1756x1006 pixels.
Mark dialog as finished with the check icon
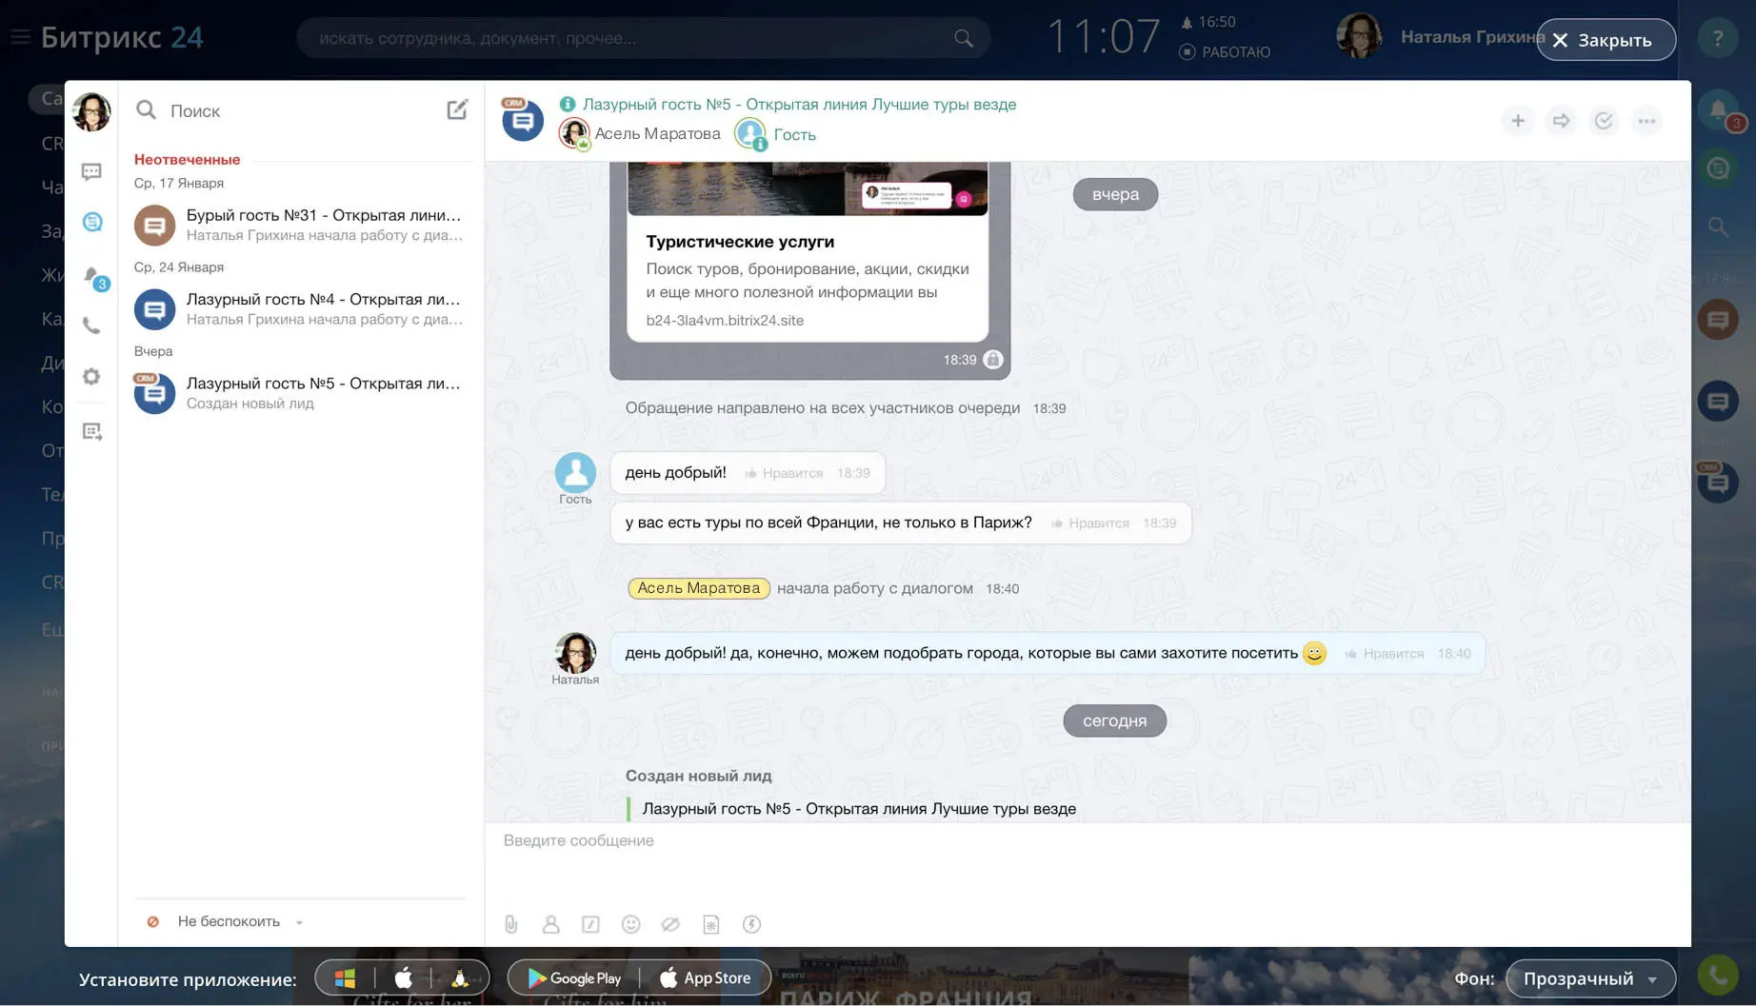click(x=1604, y=121)
